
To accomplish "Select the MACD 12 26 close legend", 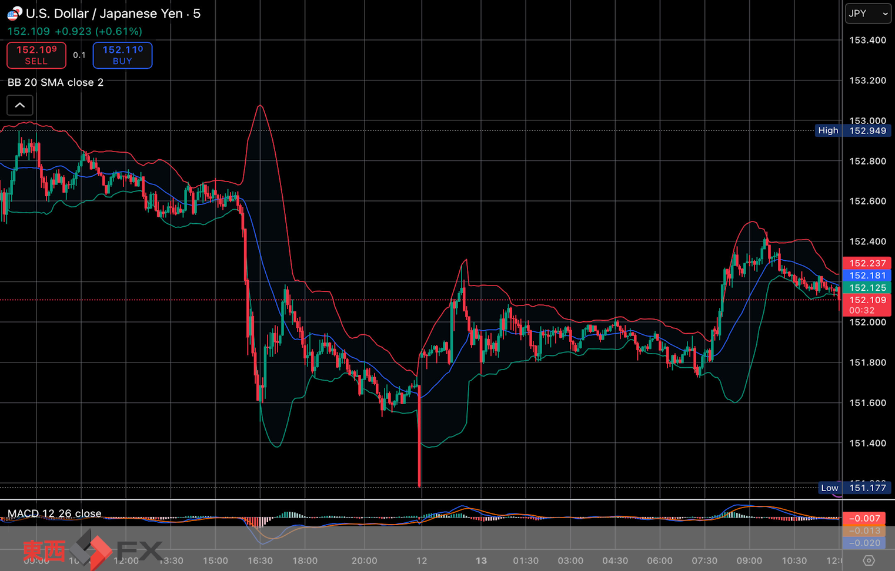I will click(x=54, y=513).
